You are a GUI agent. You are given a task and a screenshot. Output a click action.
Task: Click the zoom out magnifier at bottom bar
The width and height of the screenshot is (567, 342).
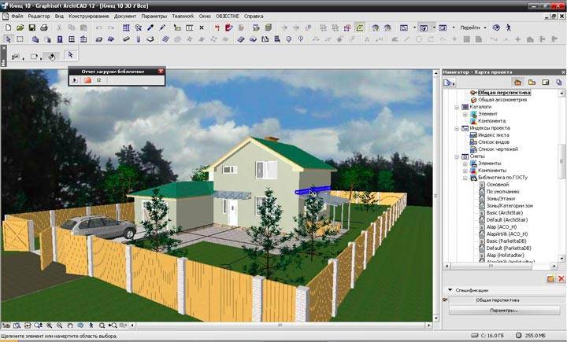tap(59, 325)
